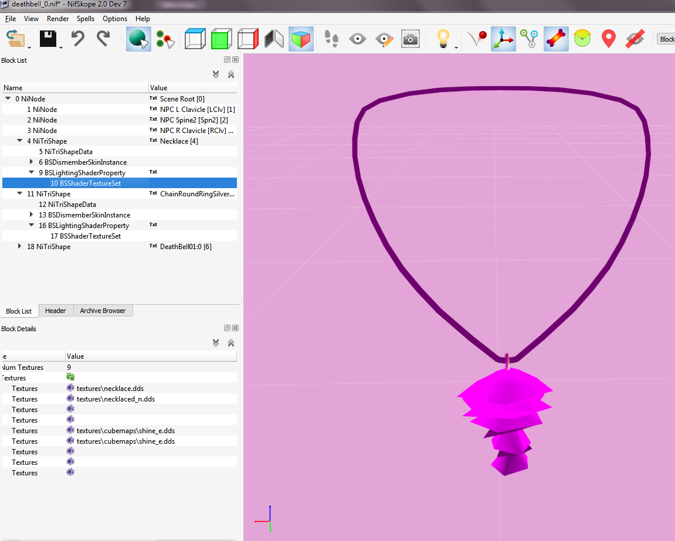Open the Help menu
This screenshot has width=675, height=541.
pos(143,19)
